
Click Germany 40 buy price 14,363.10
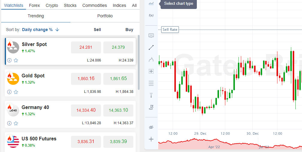tap(118, 110)
